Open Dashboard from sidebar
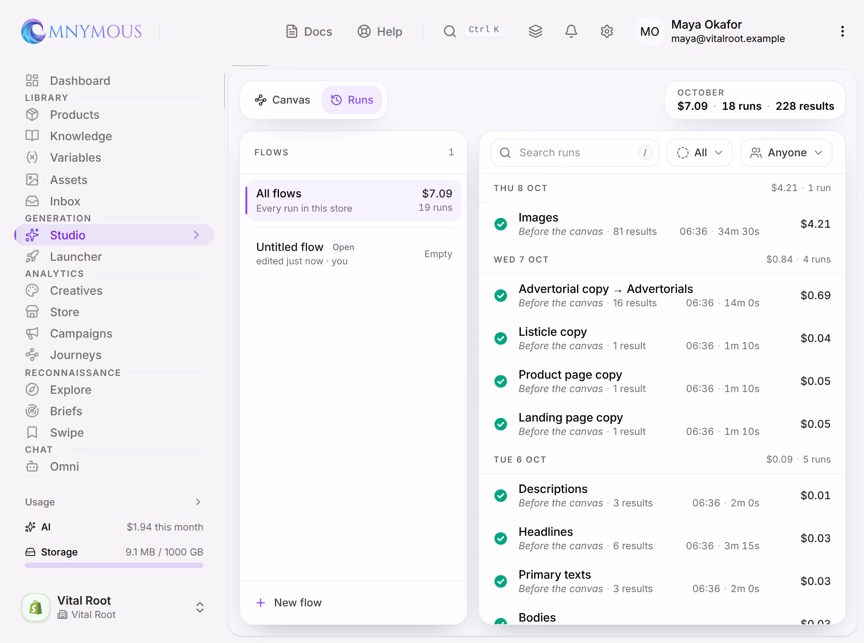 (114, 80)
